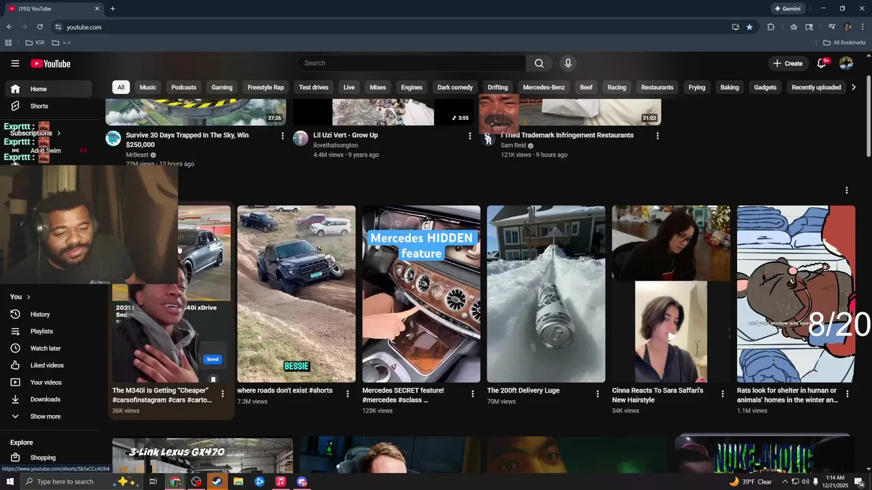Expand the You section chevron
The image size is (872, 490).
click(x=29, y=297)
